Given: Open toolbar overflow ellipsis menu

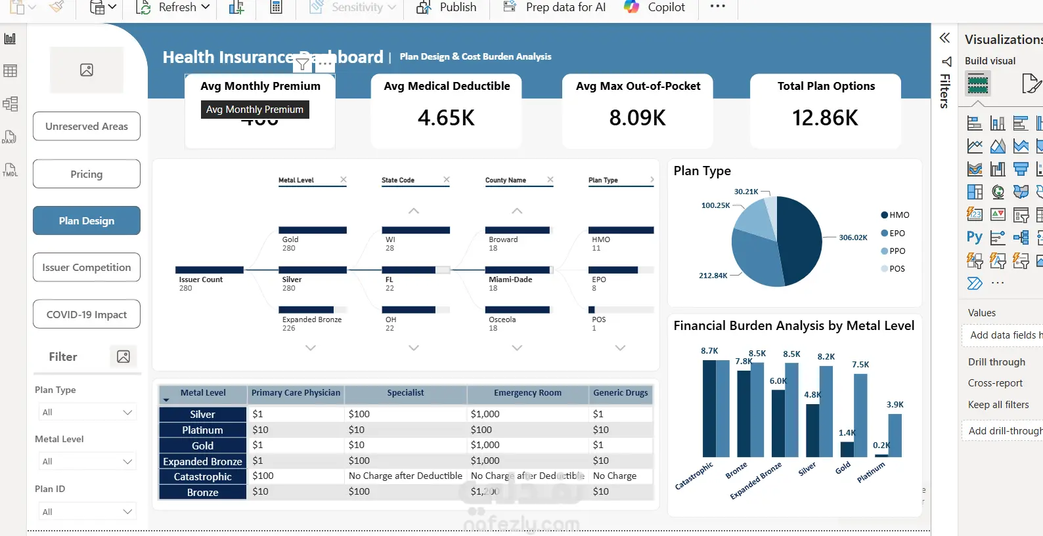Looking at the screenshot, I should (x=718, y=7).
